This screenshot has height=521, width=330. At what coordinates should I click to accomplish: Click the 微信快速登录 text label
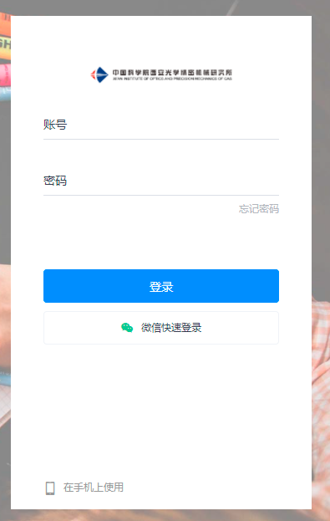pos(171,328)
